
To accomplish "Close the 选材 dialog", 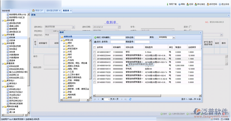I will point(201,33).
